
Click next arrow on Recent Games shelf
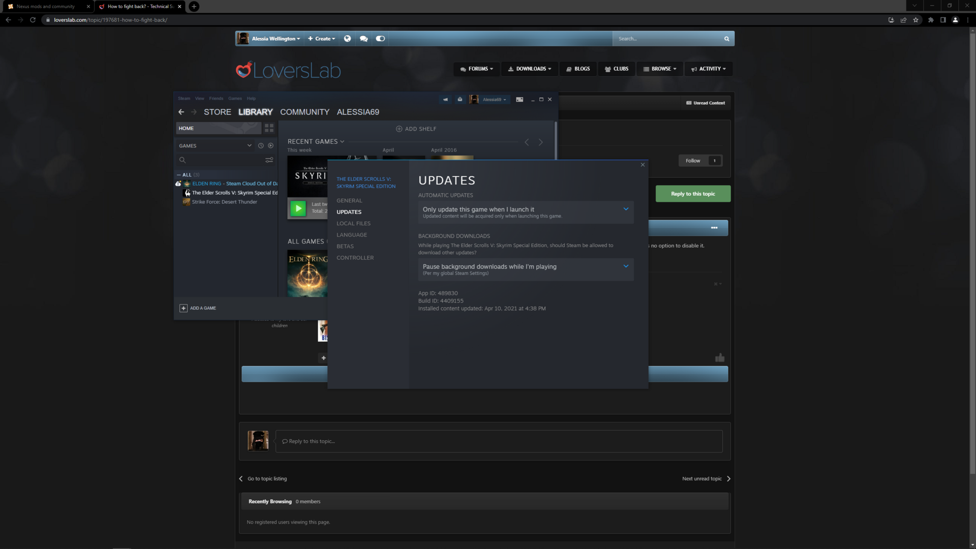click(541, 142)
